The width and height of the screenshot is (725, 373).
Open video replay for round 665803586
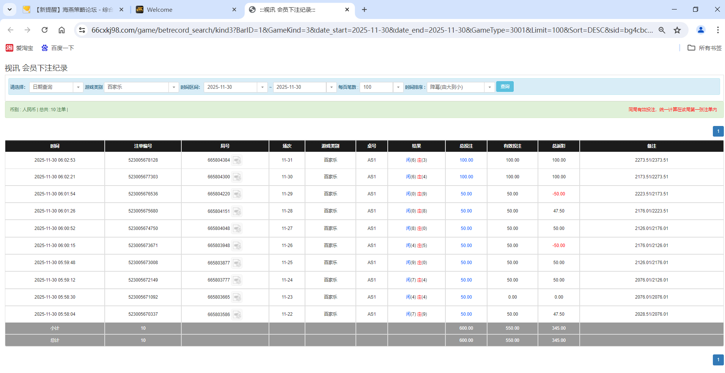(237, 314)
